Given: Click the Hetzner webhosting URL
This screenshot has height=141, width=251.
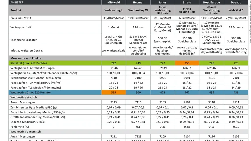Looking at the screenshot, I should pos(138,51).
